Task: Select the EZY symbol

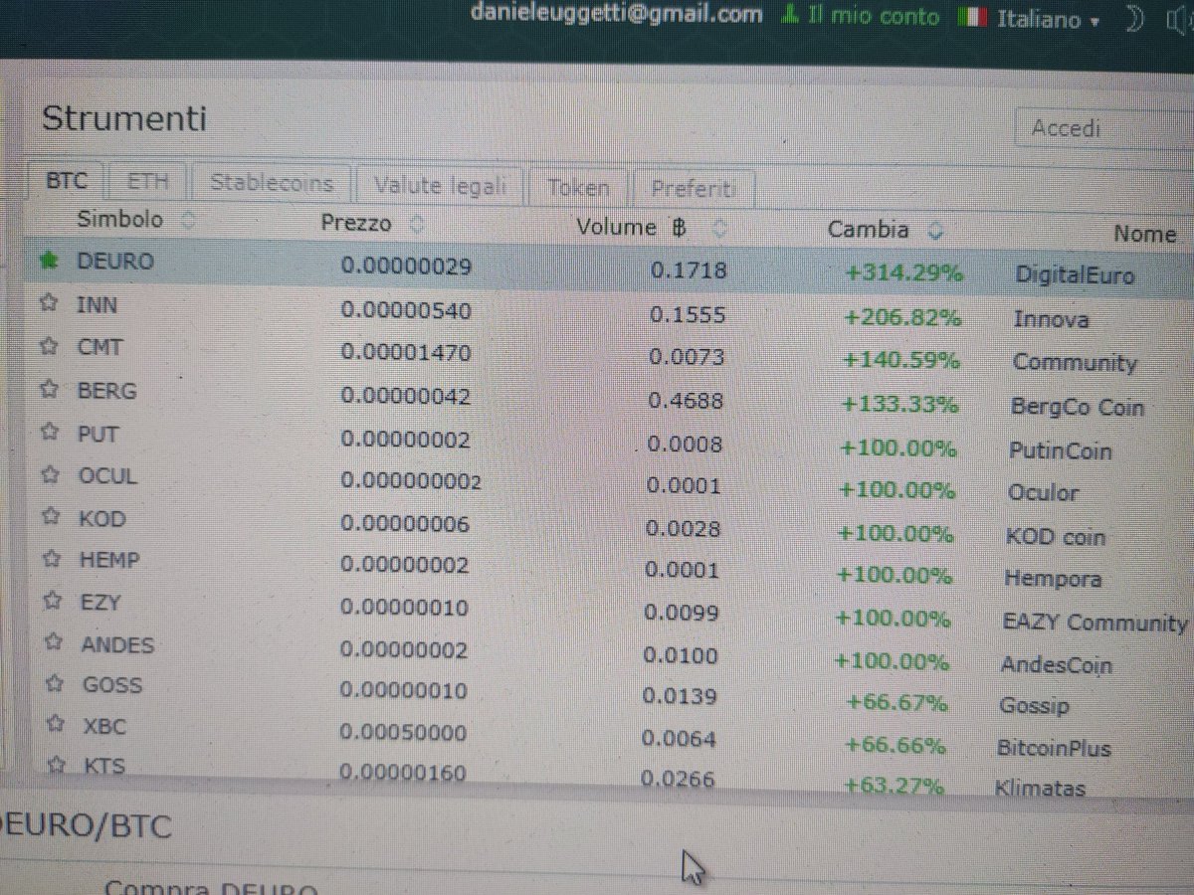Action: (100, 602)
